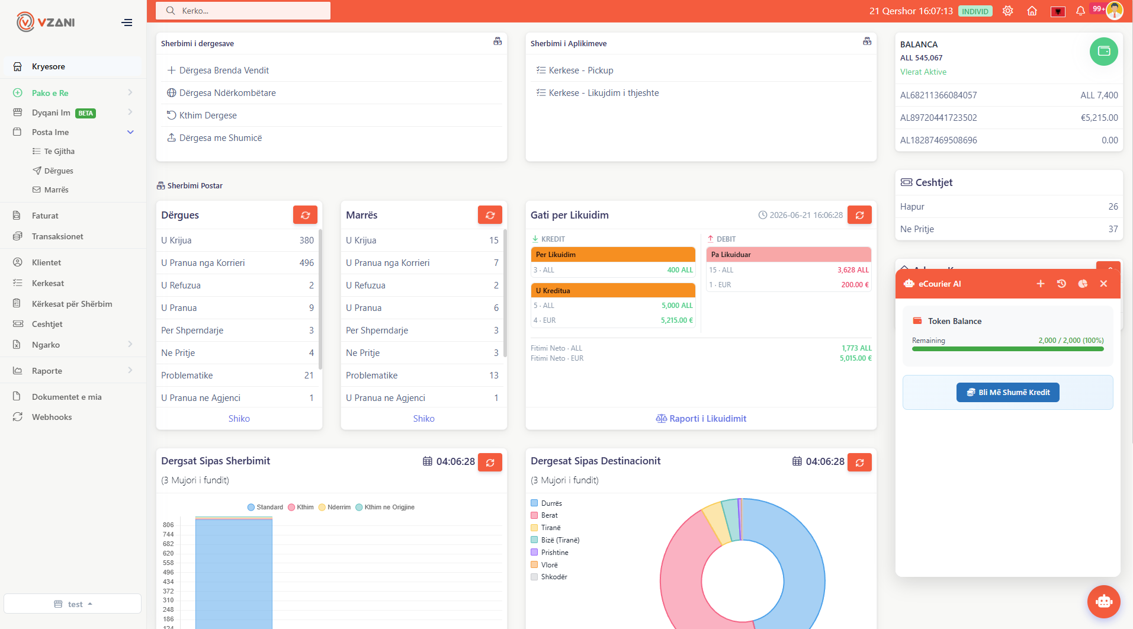Select Transaksionet in the sidebar

(x=57, y=236)
